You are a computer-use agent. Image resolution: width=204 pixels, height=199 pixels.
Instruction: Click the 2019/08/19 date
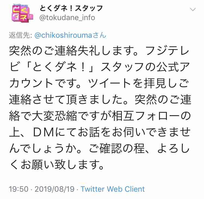54,189
